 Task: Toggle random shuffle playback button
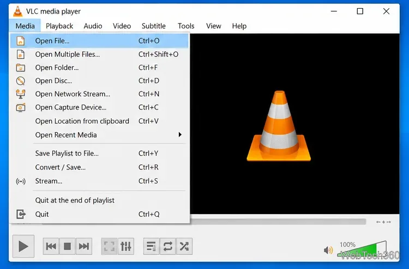tap(184, 246)
